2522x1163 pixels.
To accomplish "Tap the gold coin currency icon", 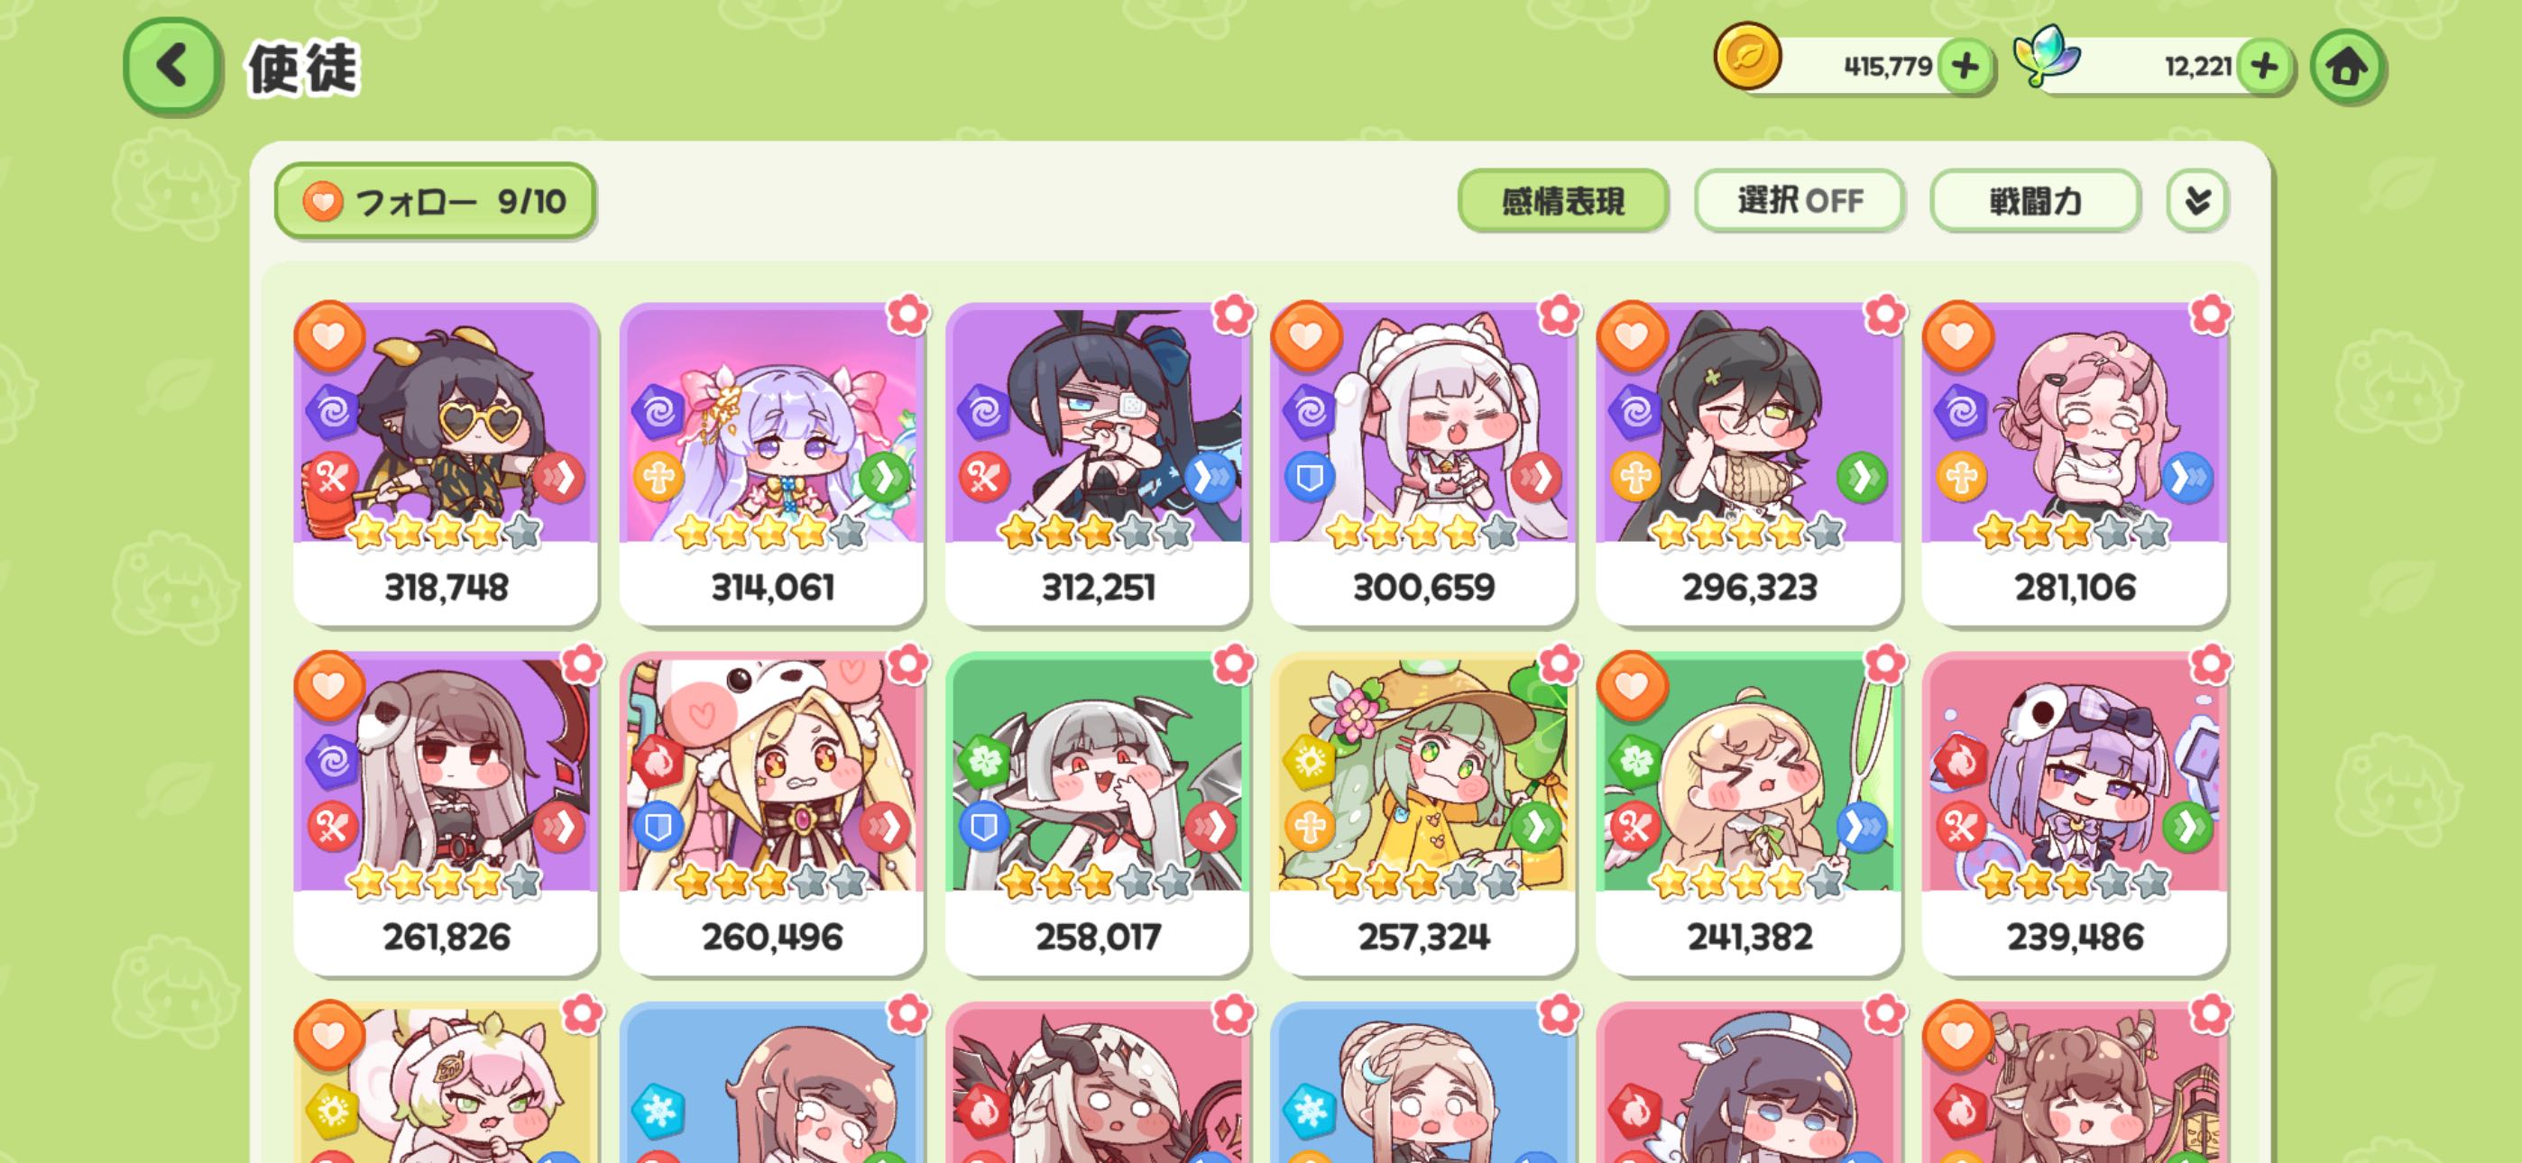I will pyautogui.click(x=1746, y=58).
